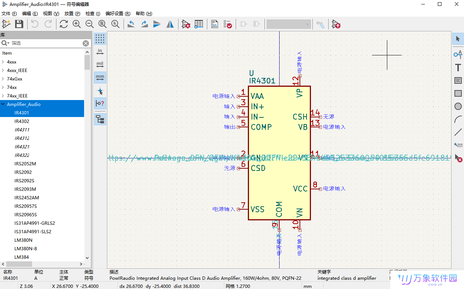The height and width of the screenshot is (289, 464).
Task: Open the 视图 (View) menu
Action: point(51,14)
